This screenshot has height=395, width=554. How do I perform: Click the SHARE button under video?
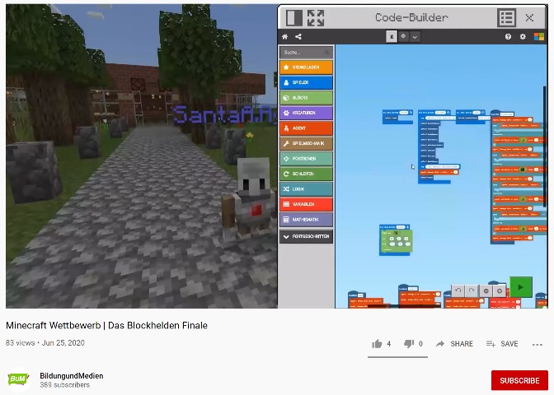pos(454,344)
